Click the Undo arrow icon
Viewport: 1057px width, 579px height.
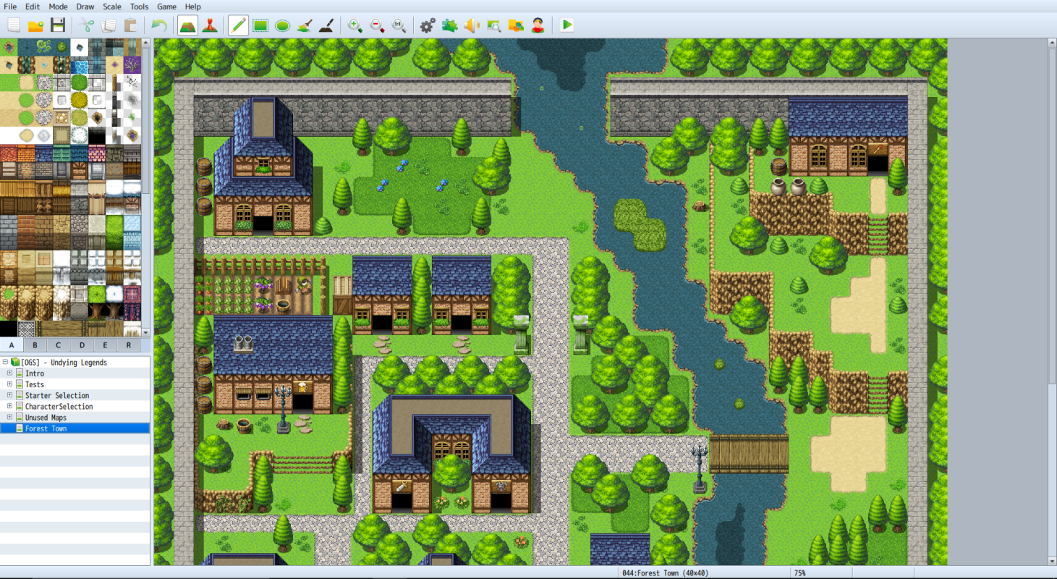coord(159,25)
